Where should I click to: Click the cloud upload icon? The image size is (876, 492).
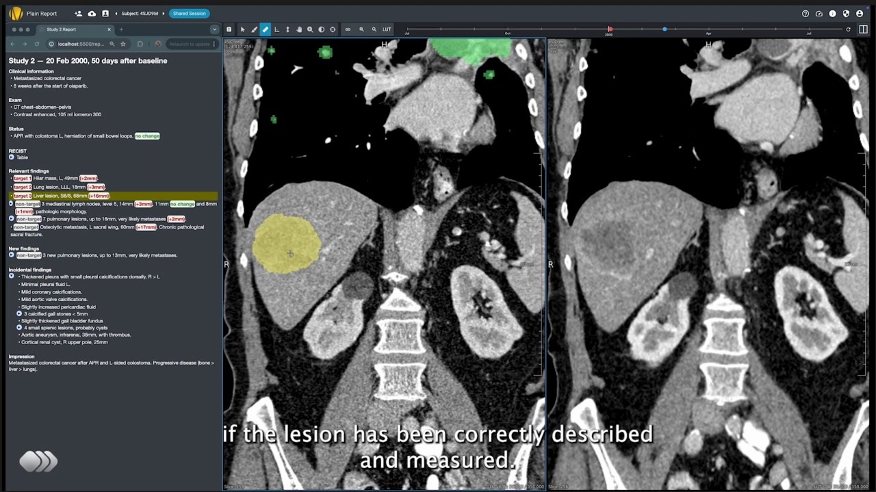(x=92, y=14)
